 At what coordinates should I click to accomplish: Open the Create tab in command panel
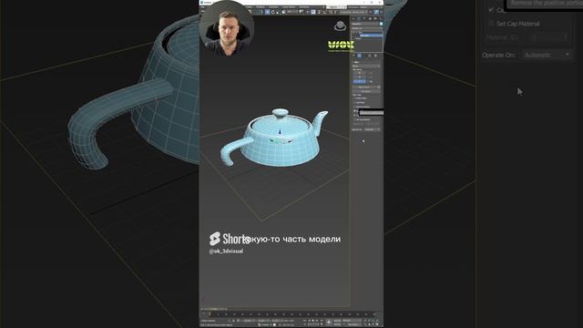pos(353,18)
